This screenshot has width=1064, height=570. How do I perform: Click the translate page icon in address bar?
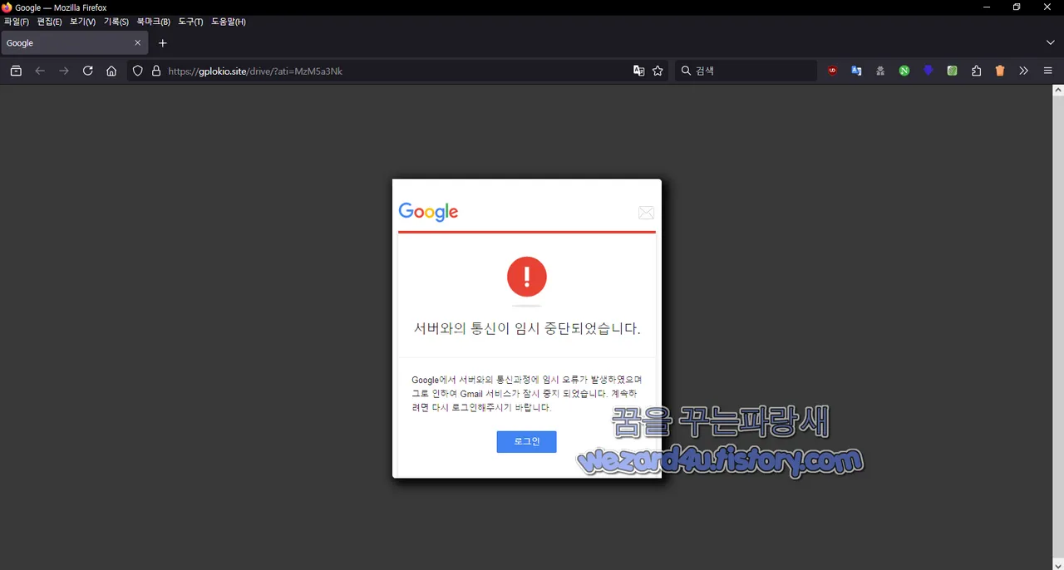pos(638,71)
